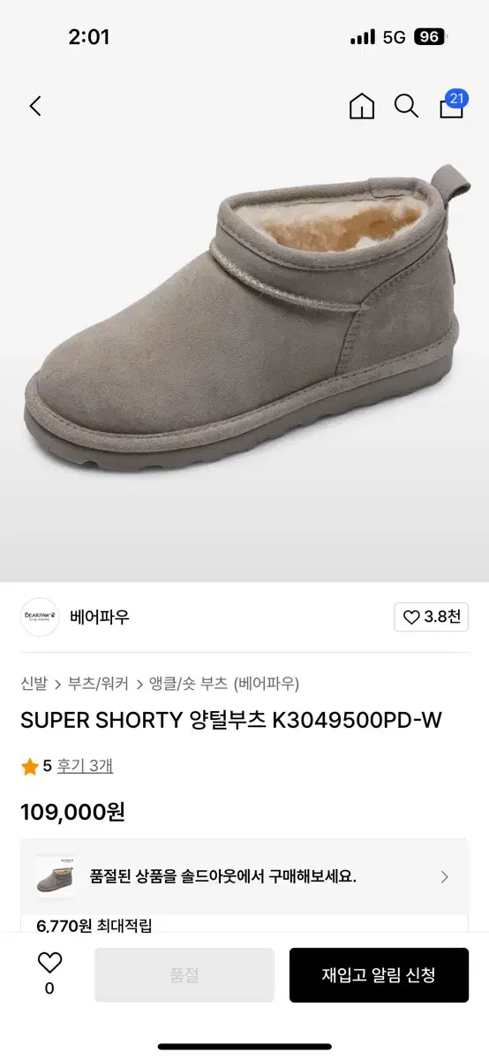489x1060 pixels.
Task: Open the 후기 3개 reviews link
Action: 85,766
